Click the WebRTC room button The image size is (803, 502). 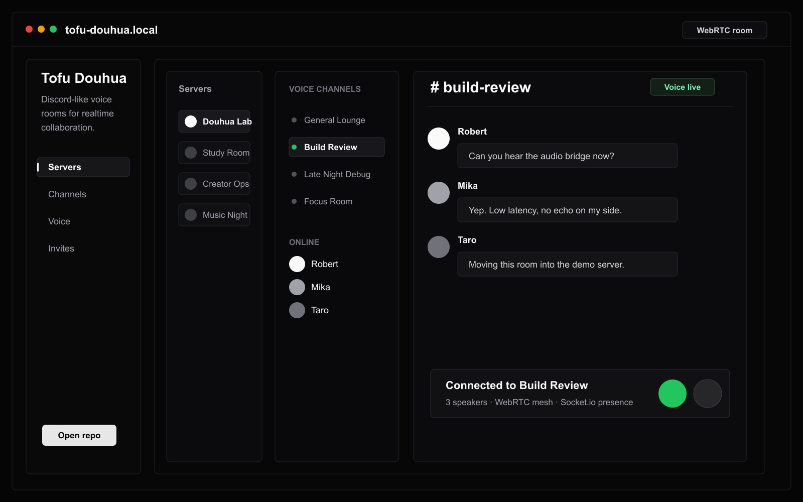pyautogui.click(x=725, y=30)
